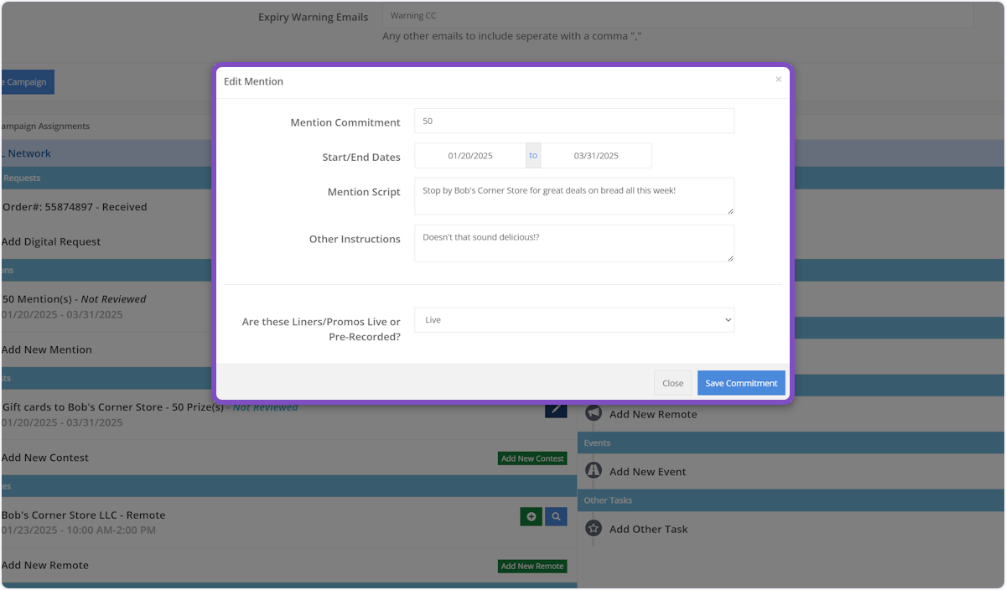Click the Save Commitment button
This screenshot has width=1006, height=590.
741,383
